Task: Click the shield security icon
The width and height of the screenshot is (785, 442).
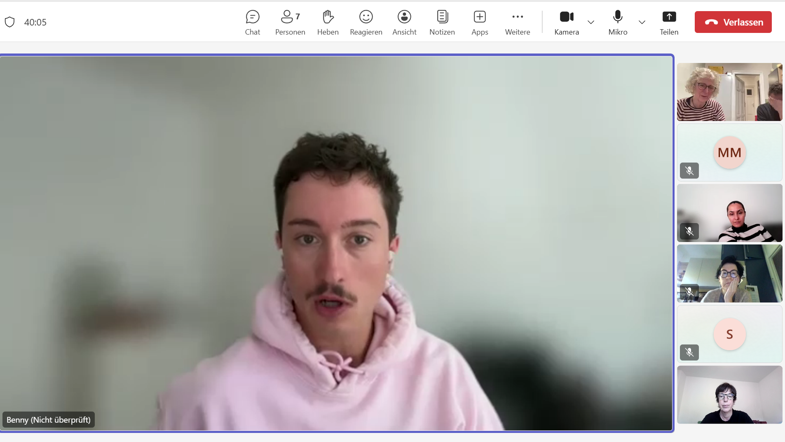Action: coord(10,22)
